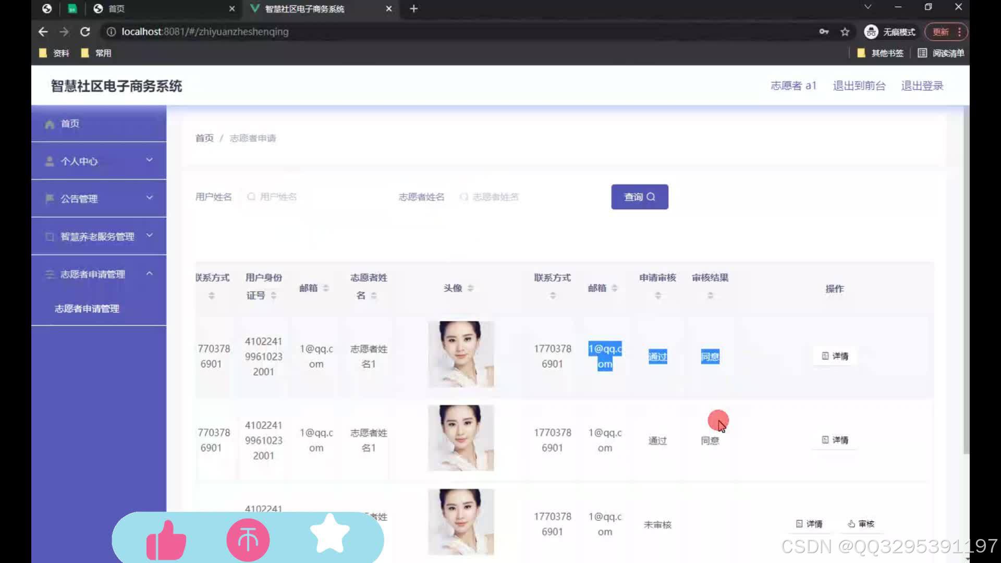Open browser three-dot menu
Screen dimensions: 1001x563
pyautogui.click(x=959, y=32)
